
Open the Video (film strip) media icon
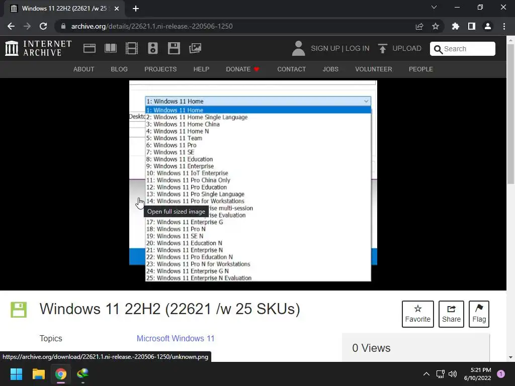tap(132, 48)
